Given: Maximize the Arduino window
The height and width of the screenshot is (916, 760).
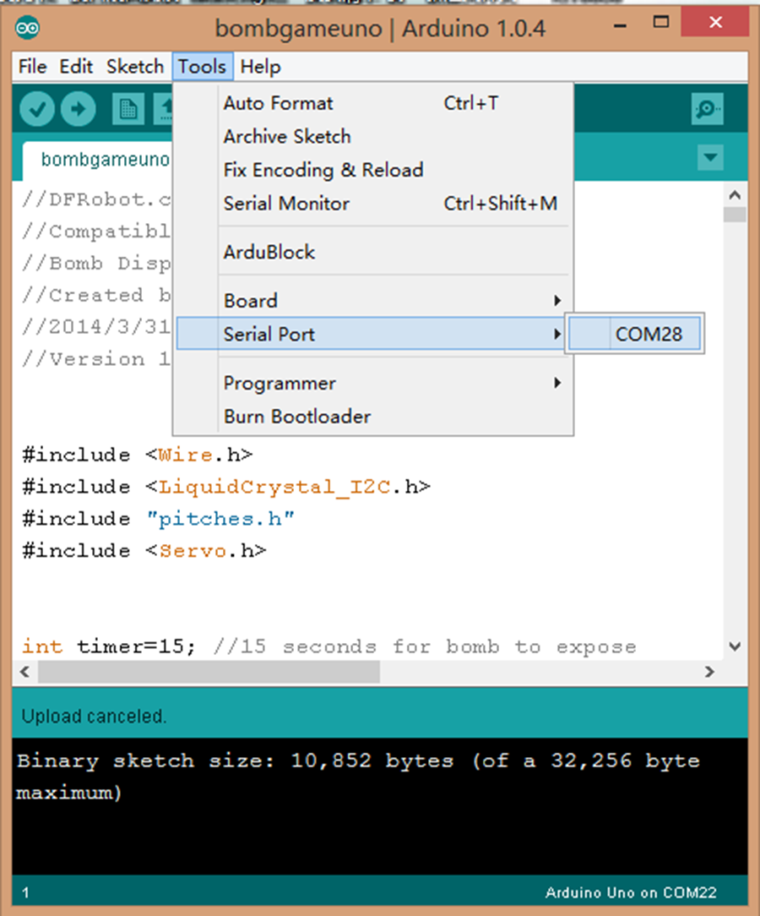Looking at the screenshot, I should click(x=660, y=23).
